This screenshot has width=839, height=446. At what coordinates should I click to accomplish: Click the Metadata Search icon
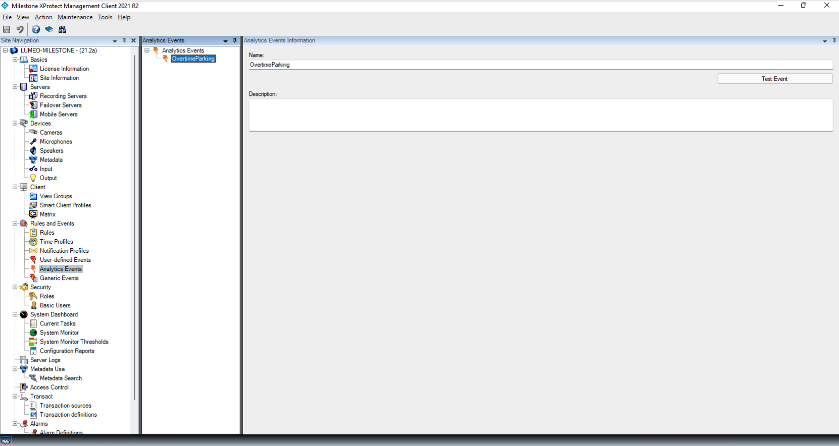tap(33, 378)
